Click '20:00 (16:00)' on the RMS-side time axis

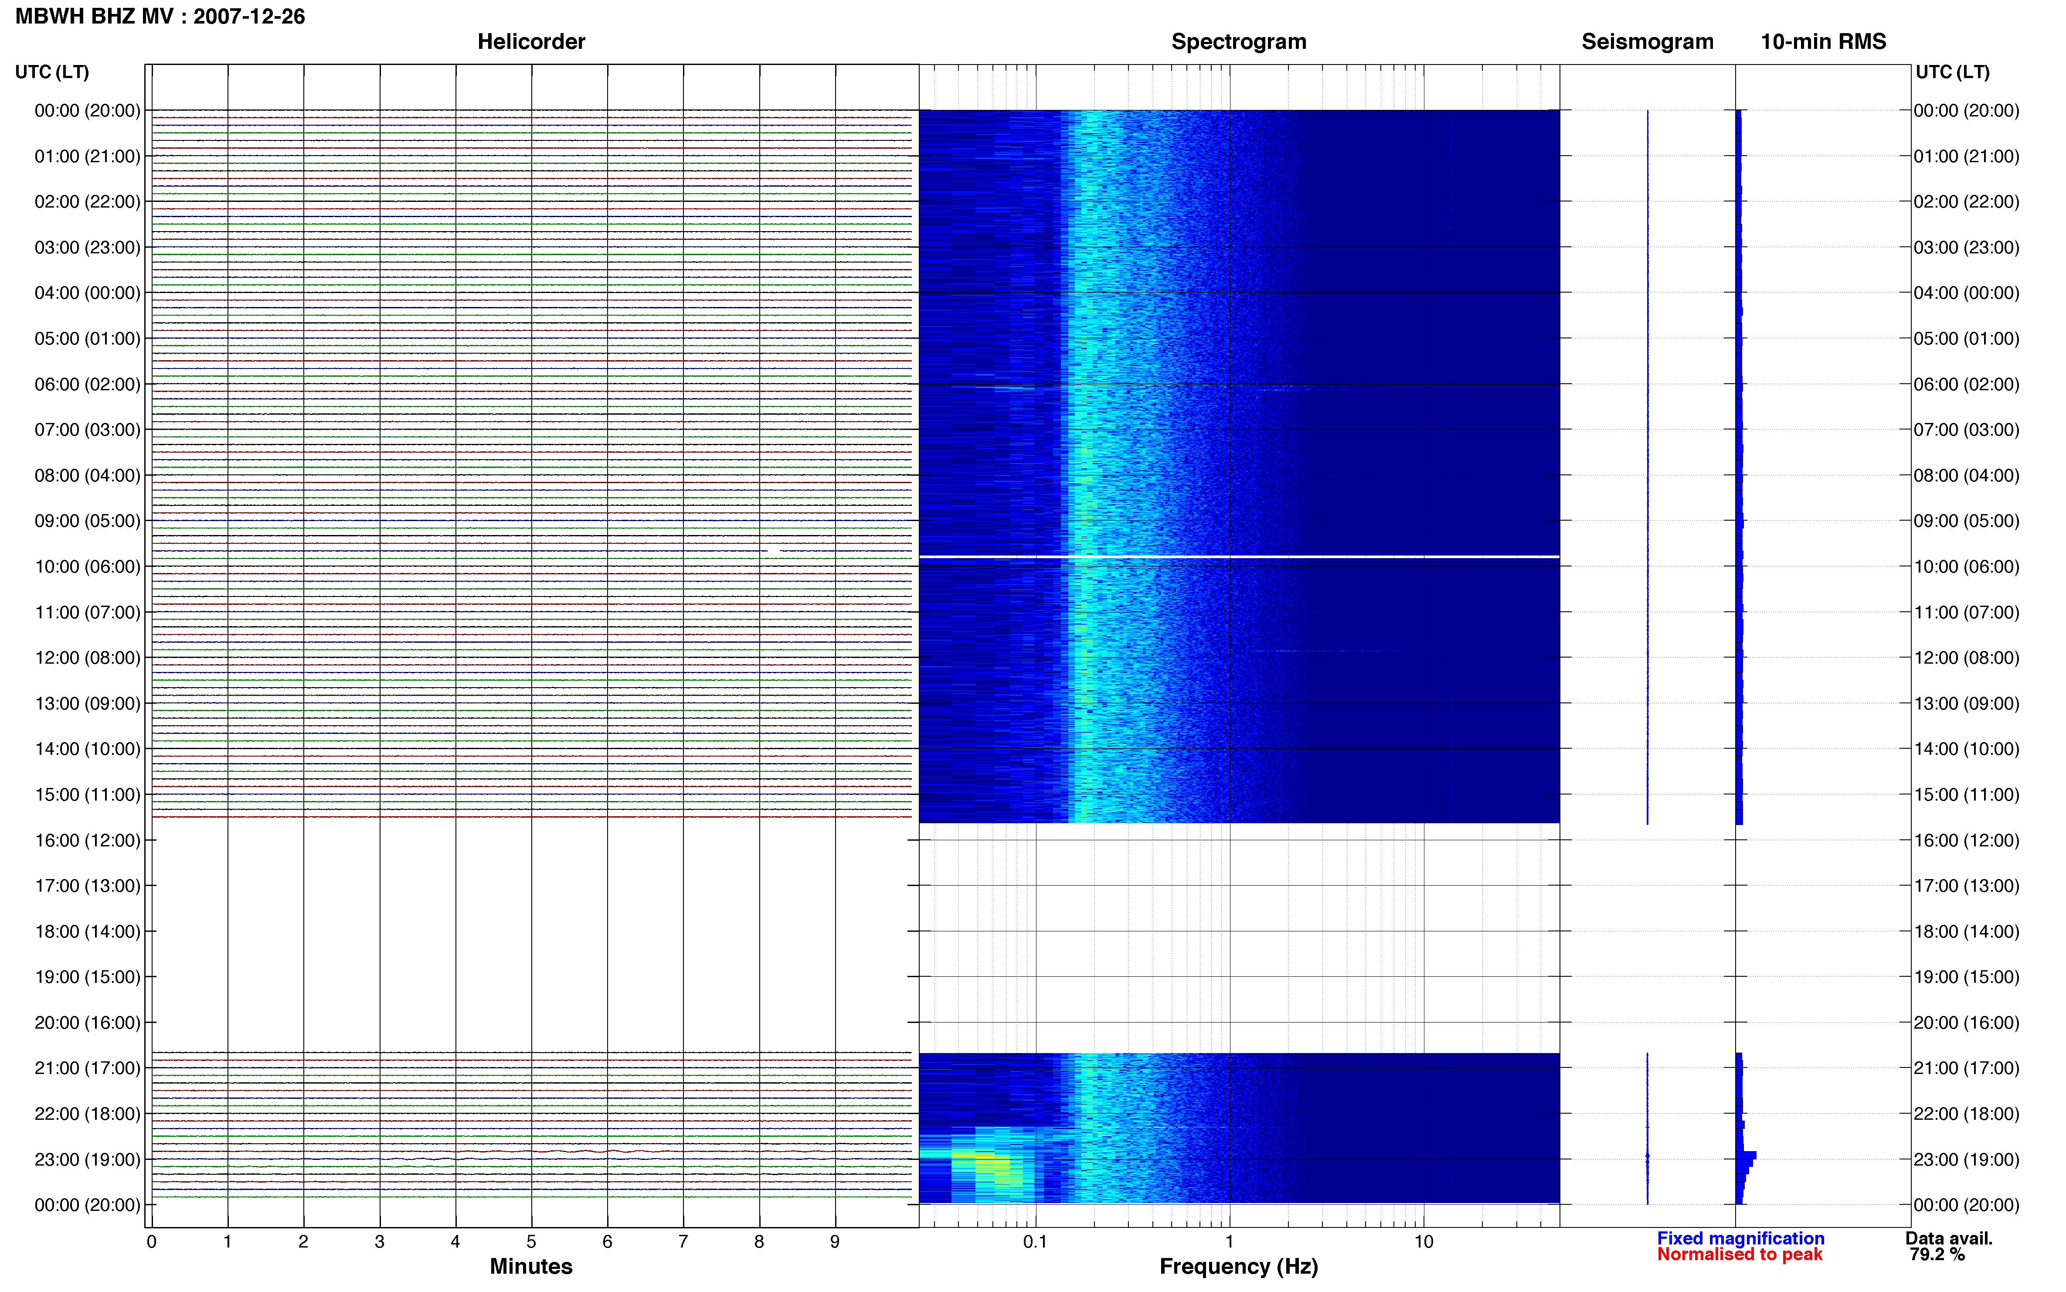click(x=1966, y=1023)
